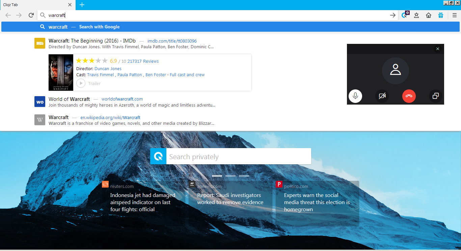Mute the microphone in the call
Viewport: 461px width, 251px height.
tap(355, 96)
